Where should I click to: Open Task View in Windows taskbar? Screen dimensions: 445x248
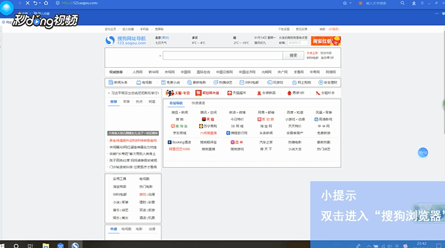click(30, 245)
